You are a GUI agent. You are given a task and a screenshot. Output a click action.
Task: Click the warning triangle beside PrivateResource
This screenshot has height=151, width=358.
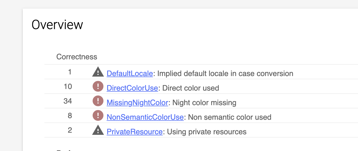pos(98,131)
